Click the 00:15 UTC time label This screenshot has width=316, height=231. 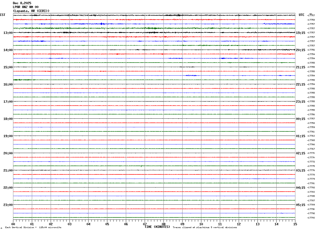pos(301,119)
